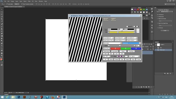
Task: Select the Gradient tool
Action: 2,36
